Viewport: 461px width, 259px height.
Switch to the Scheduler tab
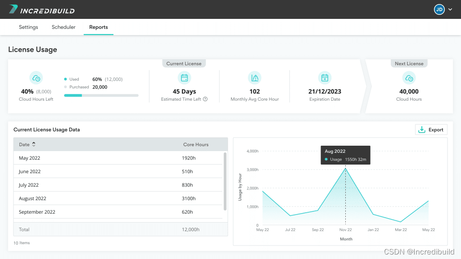point(63,27)
